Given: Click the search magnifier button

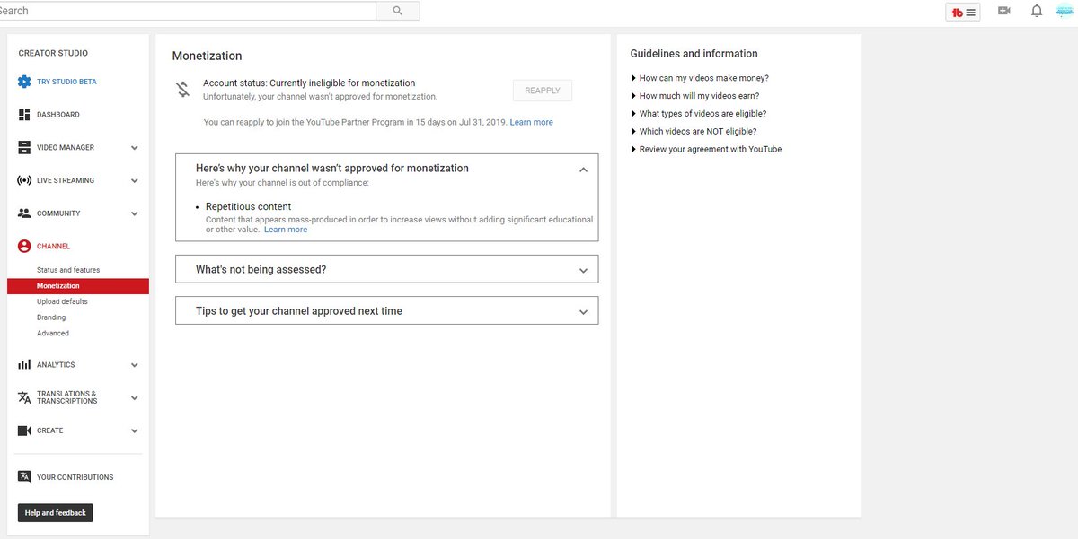Looking at the screenshot, I should [x=398, y=11].
